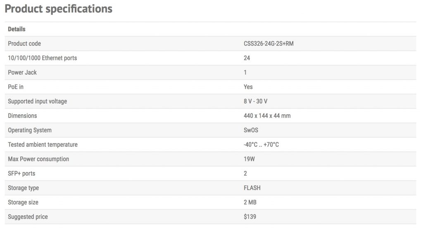Image resolution: width=423 pixels, height=228 pixels.
Task: Click the Suggested price value $139
Action: tap(250, 217)
